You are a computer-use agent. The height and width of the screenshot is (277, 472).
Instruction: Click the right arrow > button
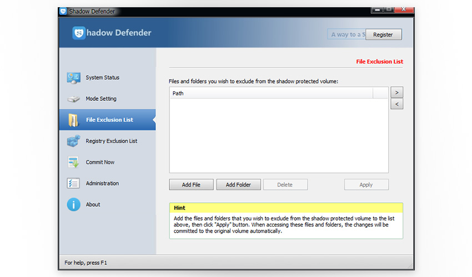click(396, 93)
